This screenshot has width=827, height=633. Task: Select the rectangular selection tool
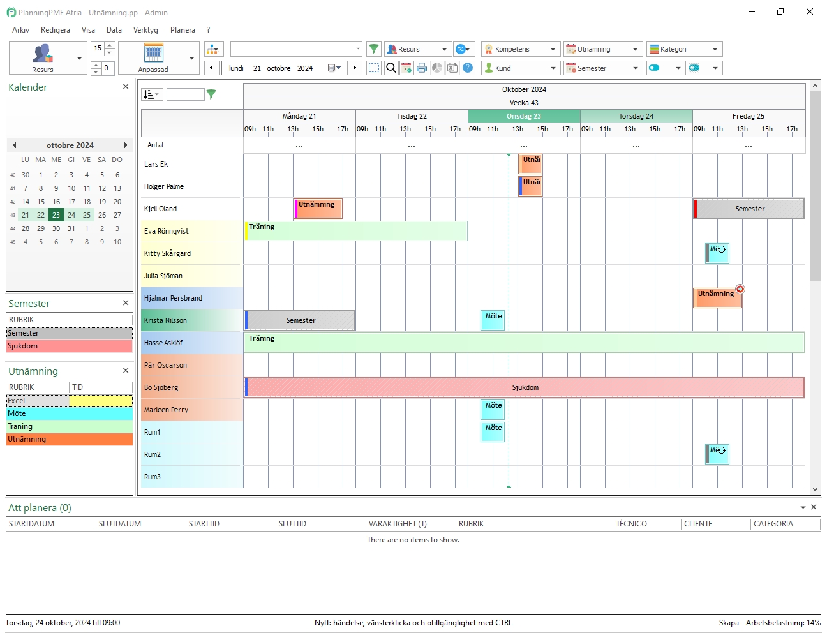[374, 68]
